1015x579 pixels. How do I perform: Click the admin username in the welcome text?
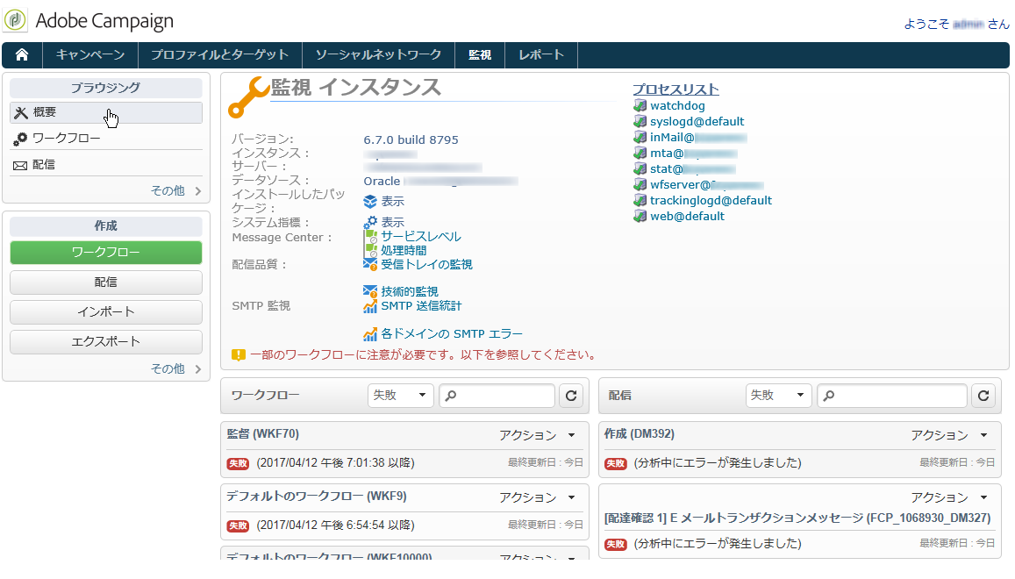(969, 24)
